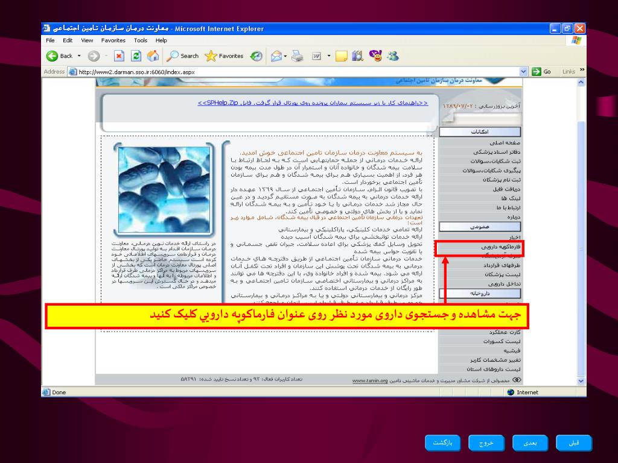Click the yellow Discuss note icon
The height and width of the screenshot is (463, 618).
coord(342,56)
